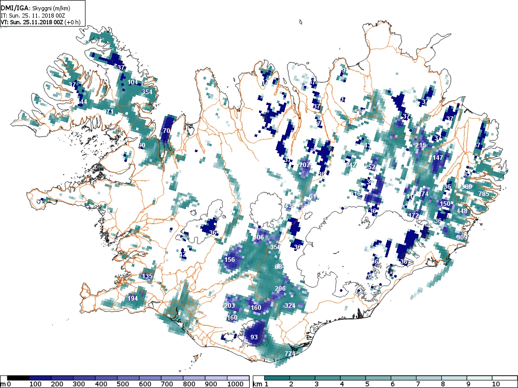Click the visibility value 135

point(147,276)
